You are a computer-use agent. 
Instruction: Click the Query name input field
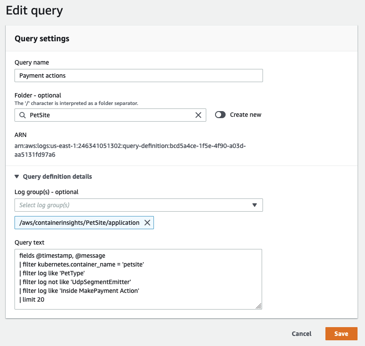point(139,76)
